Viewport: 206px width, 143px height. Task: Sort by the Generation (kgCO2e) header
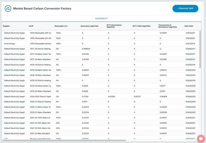tap(90, 26)
